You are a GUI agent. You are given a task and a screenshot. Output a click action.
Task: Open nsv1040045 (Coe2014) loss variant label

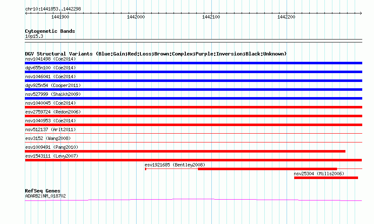click(50, 103)
